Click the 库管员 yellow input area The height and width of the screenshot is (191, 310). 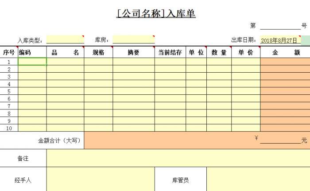[x=258, y=179]
